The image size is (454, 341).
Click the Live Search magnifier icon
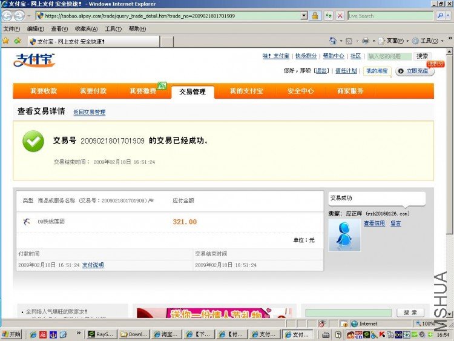pyautogui.click(x=440, y=16)
